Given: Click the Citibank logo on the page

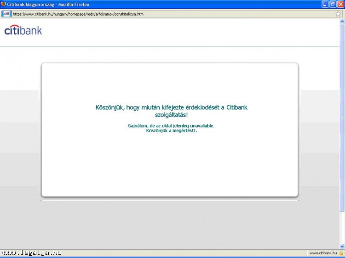Looking at the screenshot, I should (23, 31).
